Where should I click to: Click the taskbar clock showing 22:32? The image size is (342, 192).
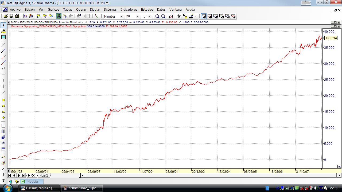(x=334, y=188)
